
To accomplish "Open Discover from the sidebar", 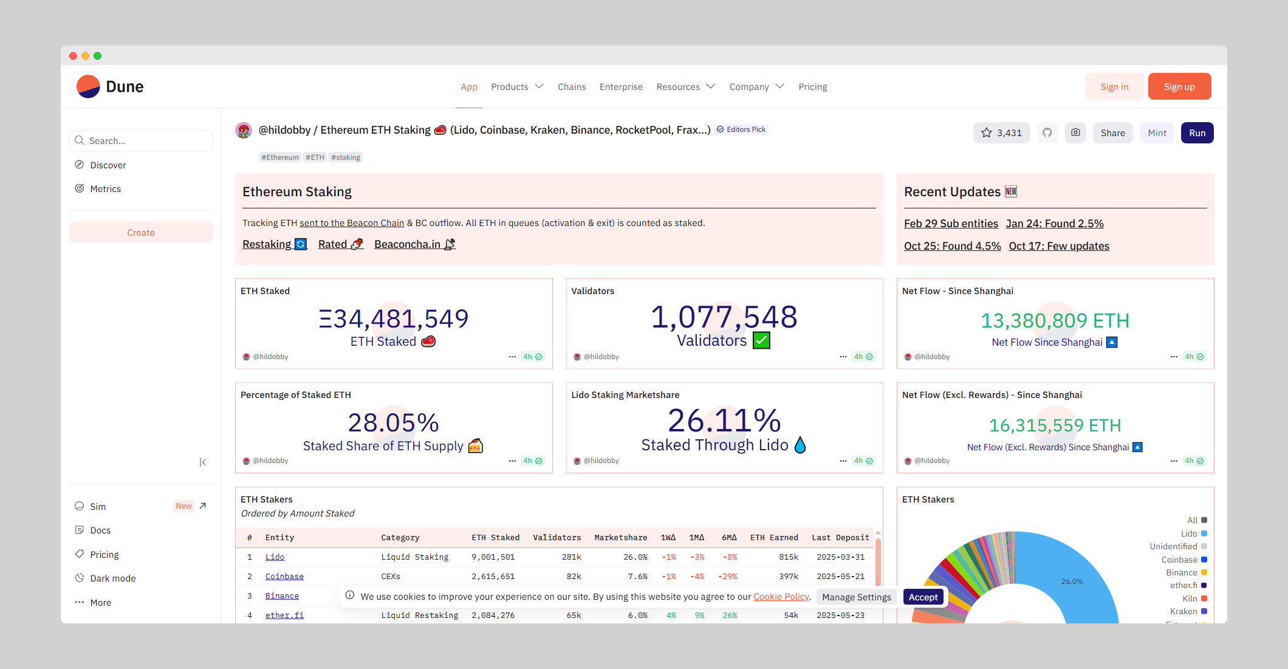I will 108,165.
